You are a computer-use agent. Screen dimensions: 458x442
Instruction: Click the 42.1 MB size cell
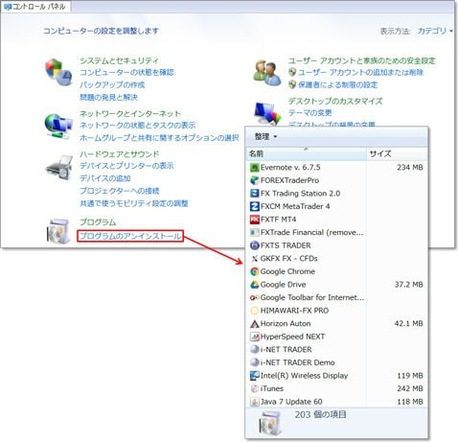pos(408,324)
